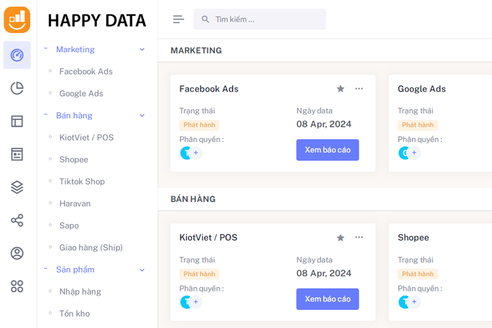Select the Bán hàng menu group

(x=74, y=116)
